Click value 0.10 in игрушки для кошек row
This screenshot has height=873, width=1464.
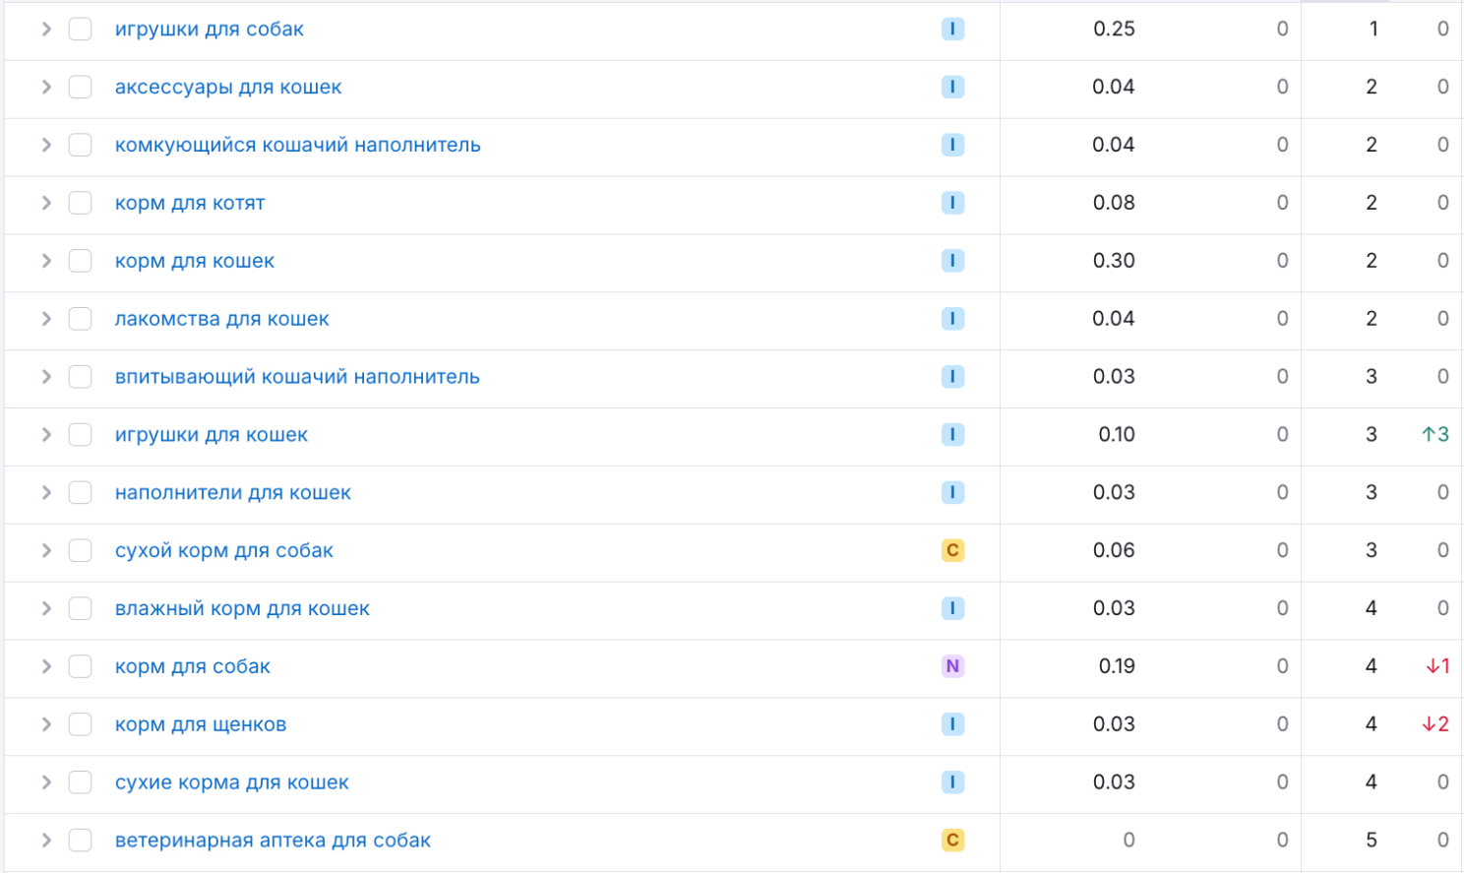1117,435
